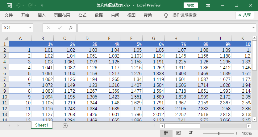Click the 共享 share button

tap(244, 15)
